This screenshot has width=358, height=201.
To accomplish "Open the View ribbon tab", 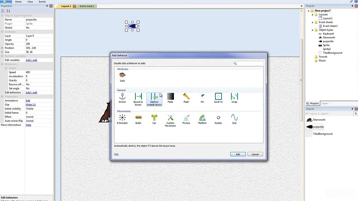I will point(30,2).
